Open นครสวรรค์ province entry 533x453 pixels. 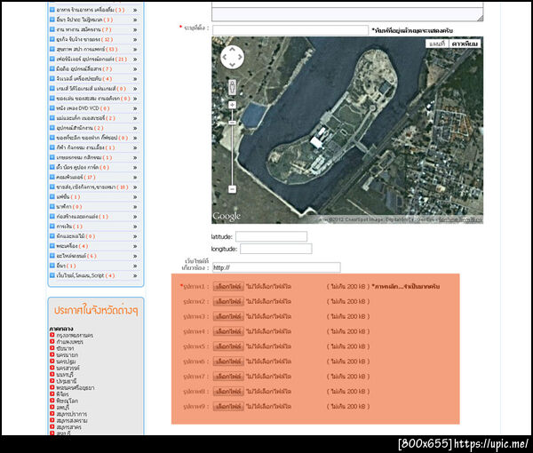[68, 368]
